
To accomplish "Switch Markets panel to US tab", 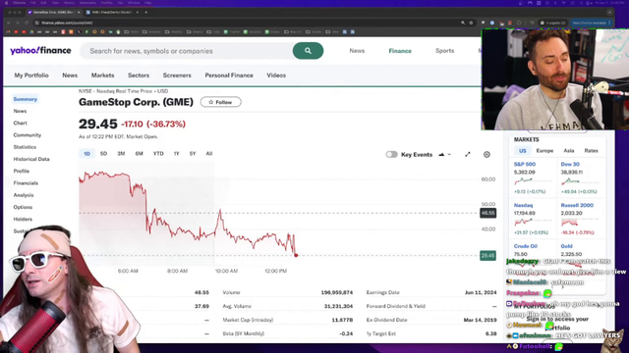I will point(522,151).
